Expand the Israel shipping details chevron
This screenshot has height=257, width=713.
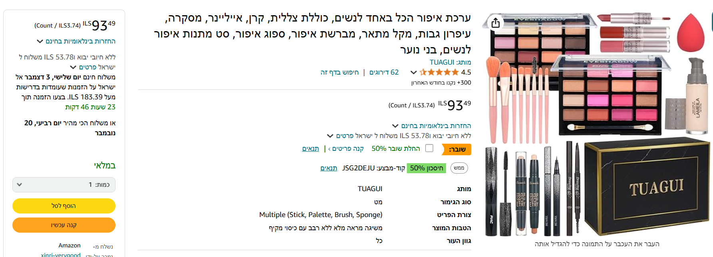(x=330, y=136)
